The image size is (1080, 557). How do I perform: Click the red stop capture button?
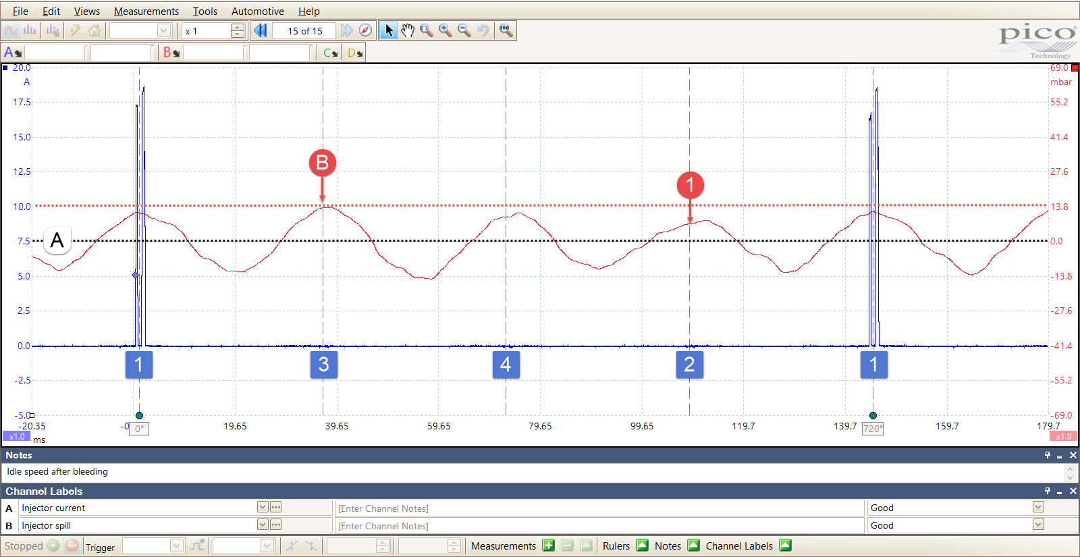(x=72, y=546)
